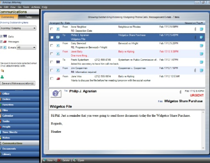Click the note icon at right of Philip J. Agrarian row

(x=201, y=37)
